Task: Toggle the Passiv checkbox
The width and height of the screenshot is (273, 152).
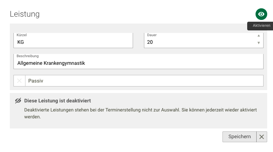Action: pyautogui.click(x=19, y=81)
